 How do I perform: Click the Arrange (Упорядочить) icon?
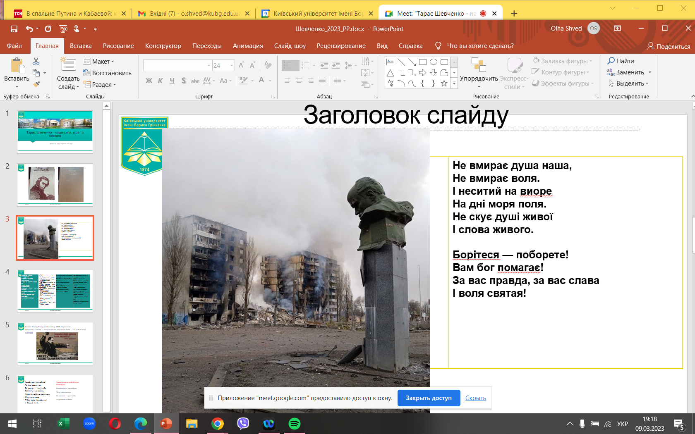tap(479, 66)
